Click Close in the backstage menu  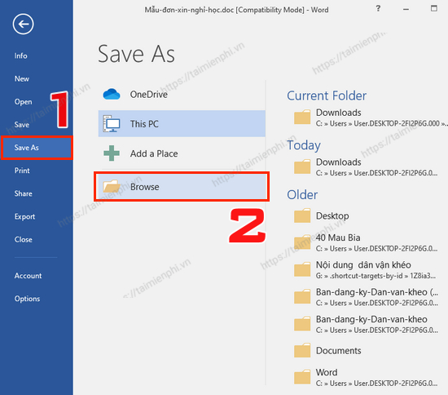click(x=23, y=240)
